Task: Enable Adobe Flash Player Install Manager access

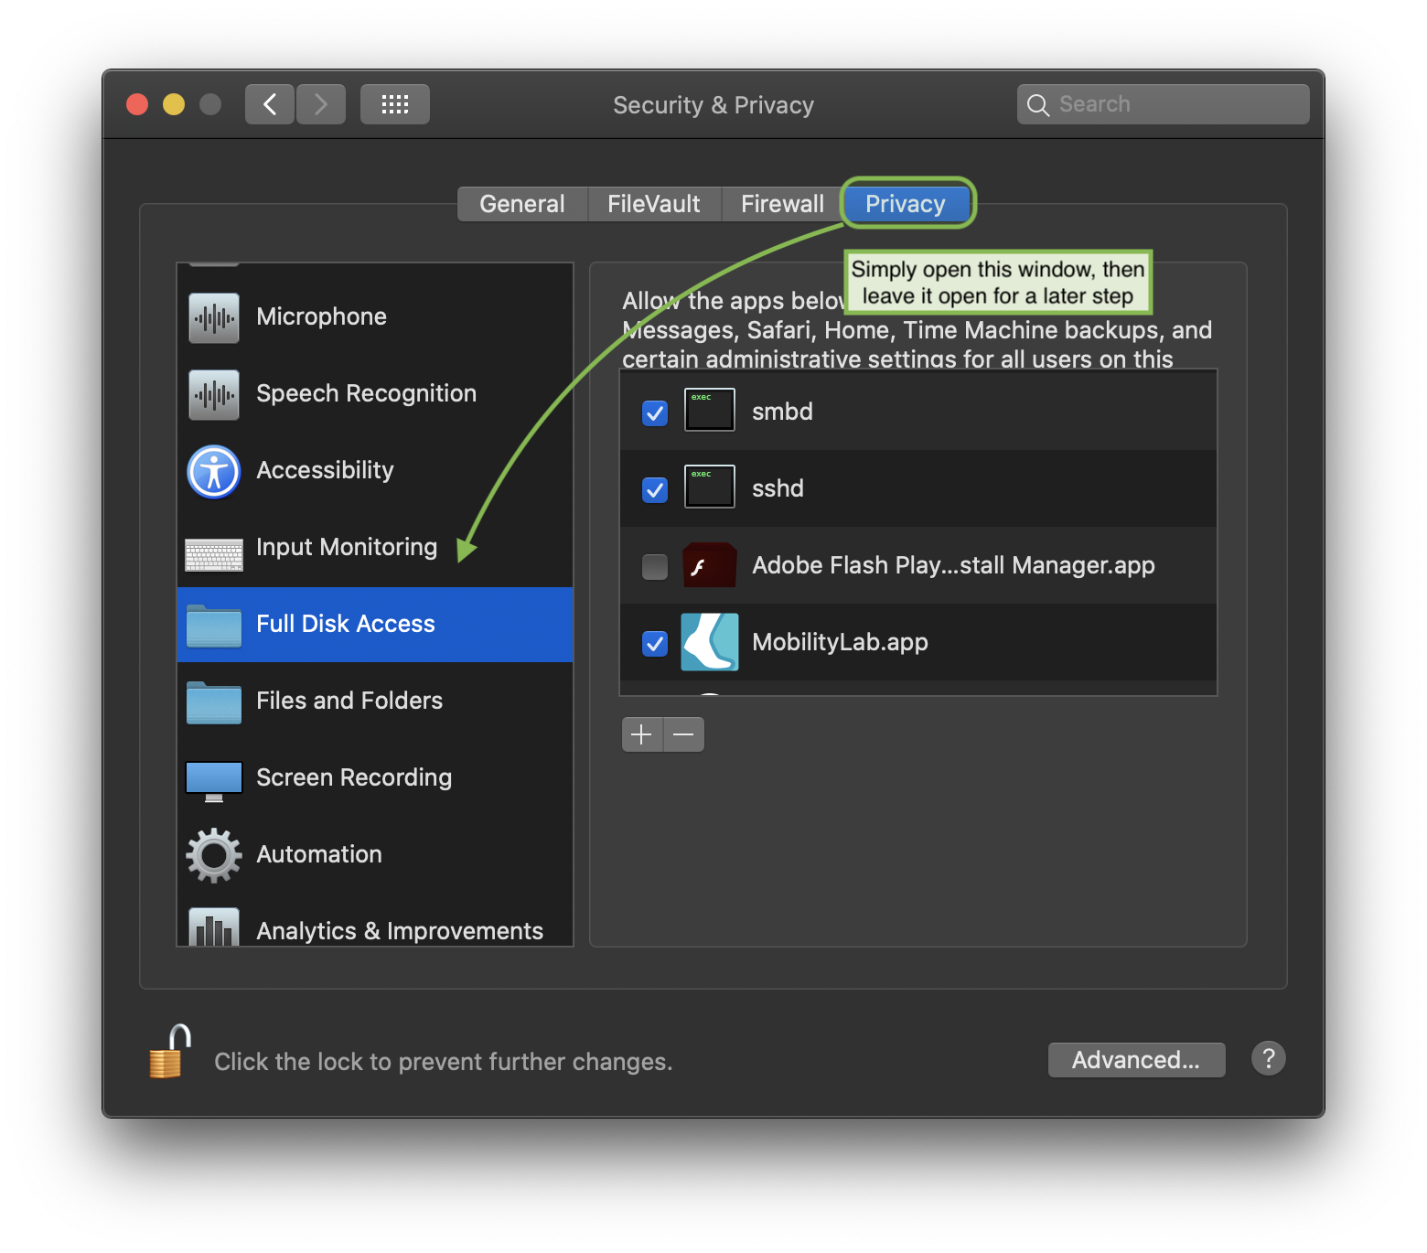Action: (654, 567)
